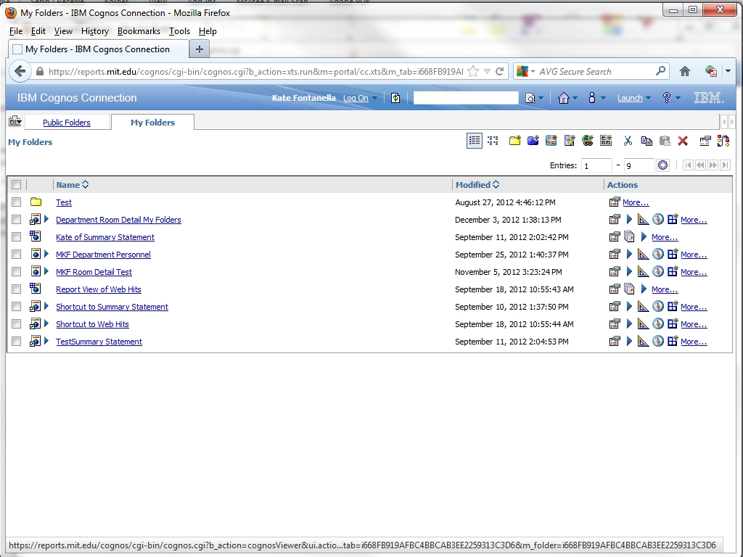Screen dimensions: 743x557
Task: Select checkbox beside Shortcut to Web Hits
Action: click(17, 324)
